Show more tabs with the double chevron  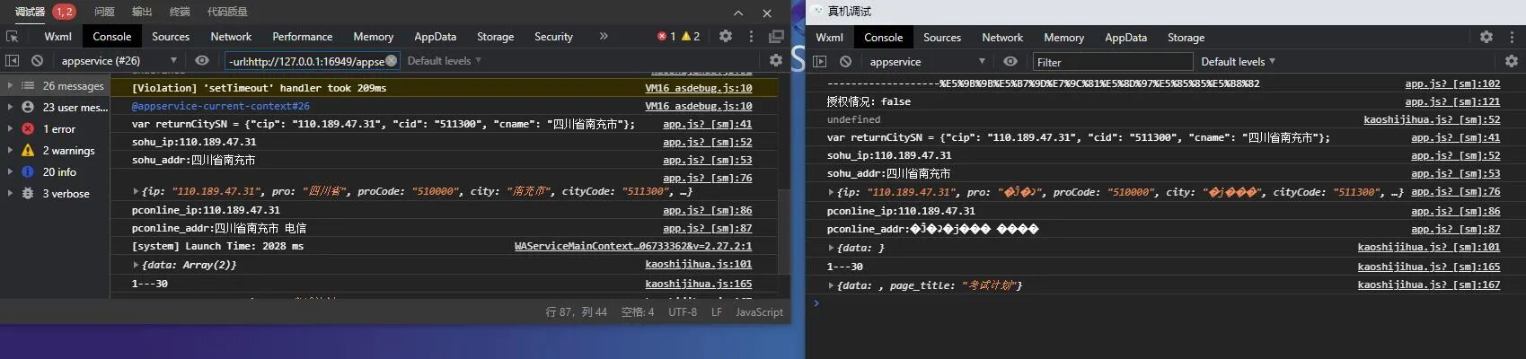click(604, 36)
